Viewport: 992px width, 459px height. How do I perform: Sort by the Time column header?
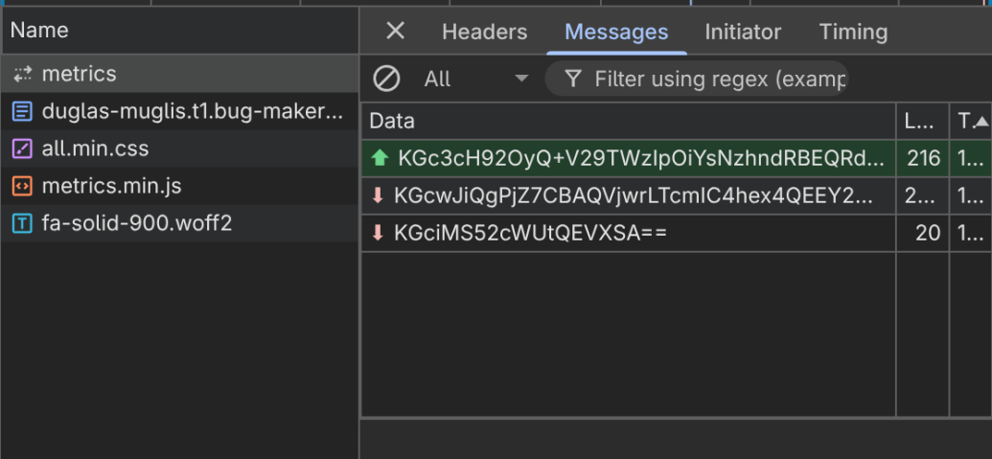pos(971,121)
